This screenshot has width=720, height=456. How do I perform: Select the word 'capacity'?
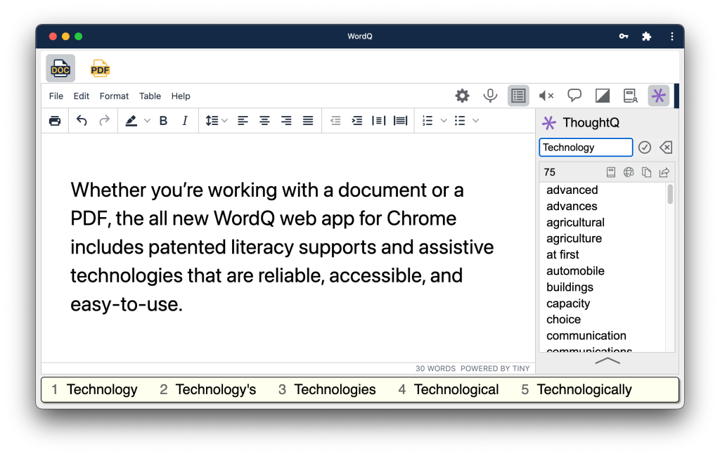click(568, 304)
